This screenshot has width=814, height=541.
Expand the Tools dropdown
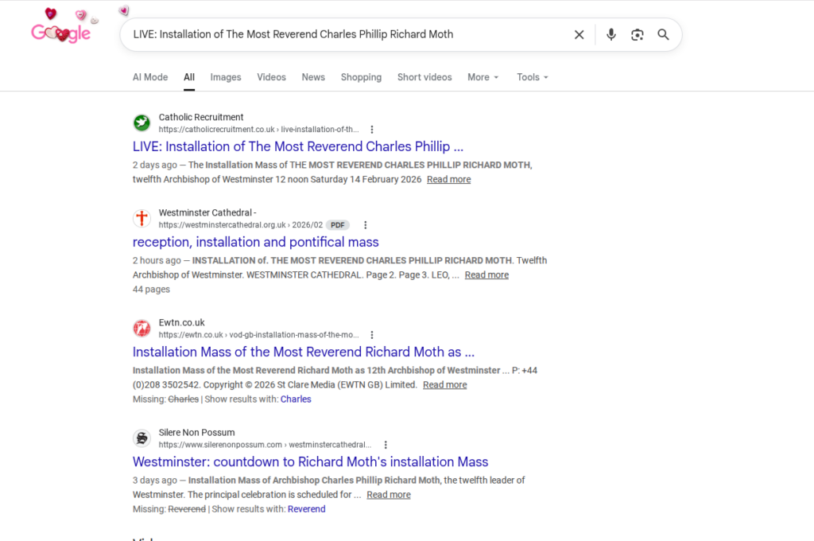[x=532, y=77]
